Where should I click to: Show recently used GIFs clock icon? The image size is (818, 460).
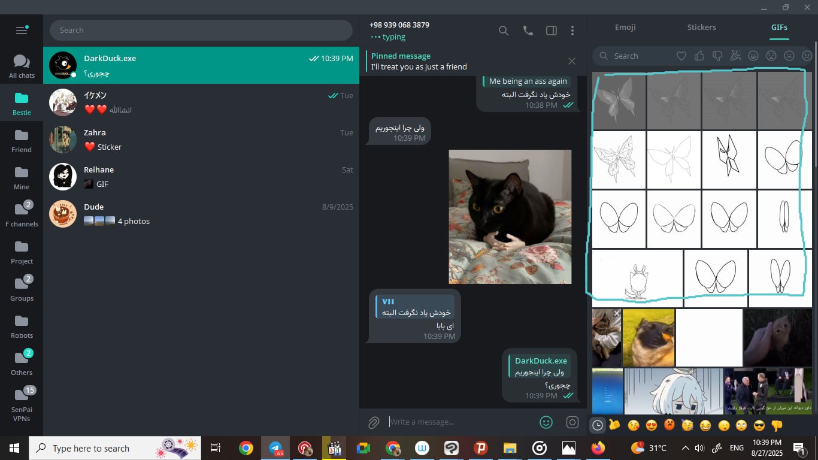(x=598, y=426)
